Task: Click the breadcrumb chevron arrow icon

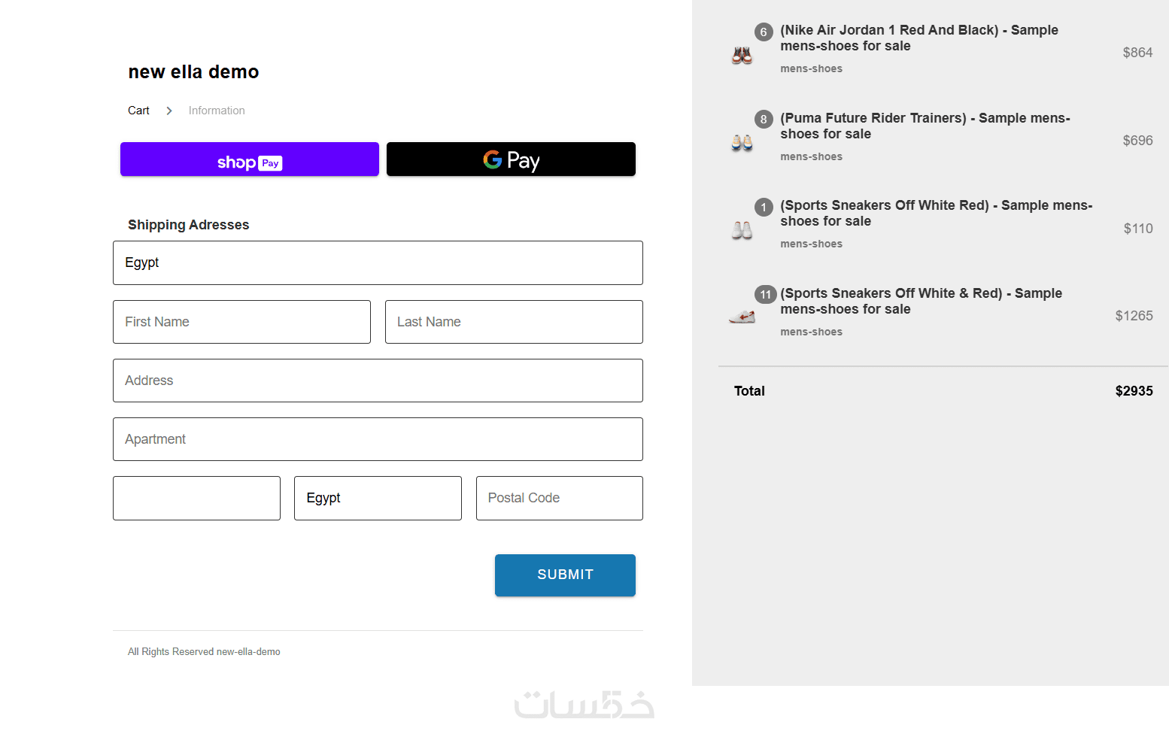Action: 169,111
